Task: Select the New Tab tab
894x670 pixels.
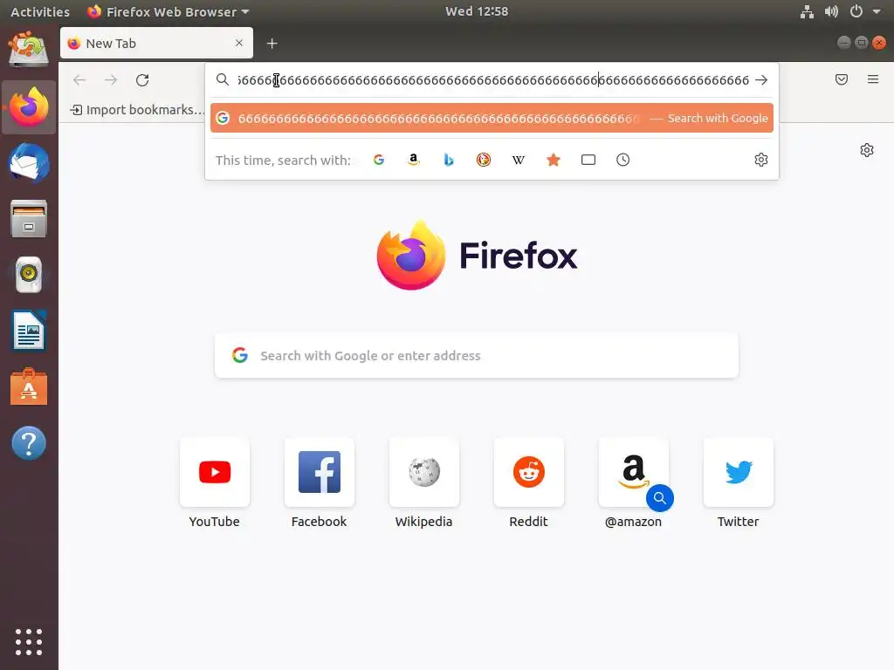Action: 157,43
